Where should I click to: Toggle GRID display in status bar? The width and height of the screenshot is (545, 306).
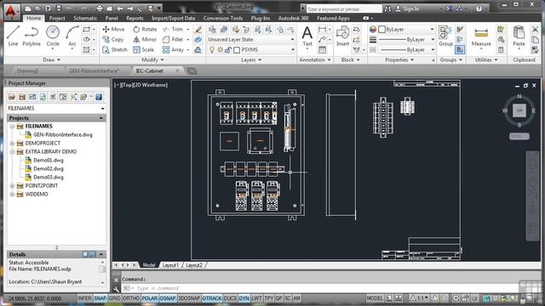click(x=114, y=298)
